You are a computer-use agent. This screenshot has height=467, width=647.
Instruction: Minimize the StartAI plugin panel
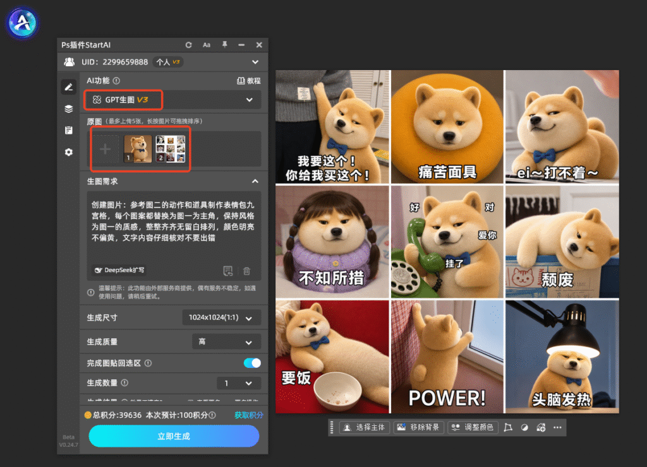[x=241, y=45]
